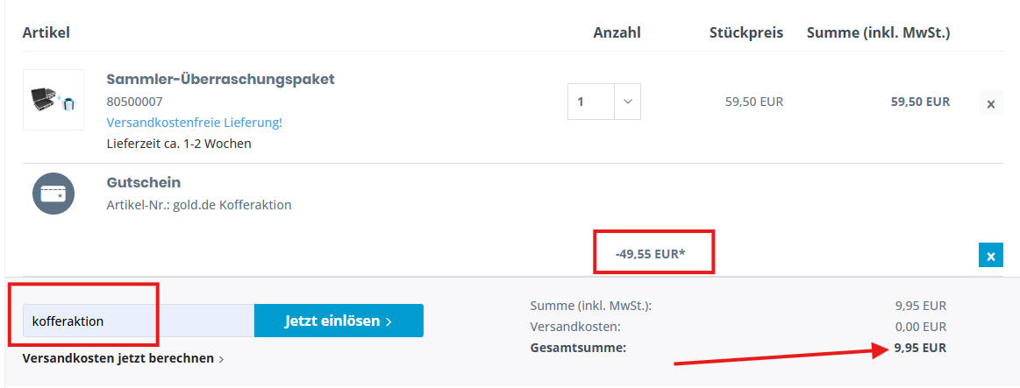
Task: Click the Versandkosten 0,00 EUR value
Action: pos(920,327)
